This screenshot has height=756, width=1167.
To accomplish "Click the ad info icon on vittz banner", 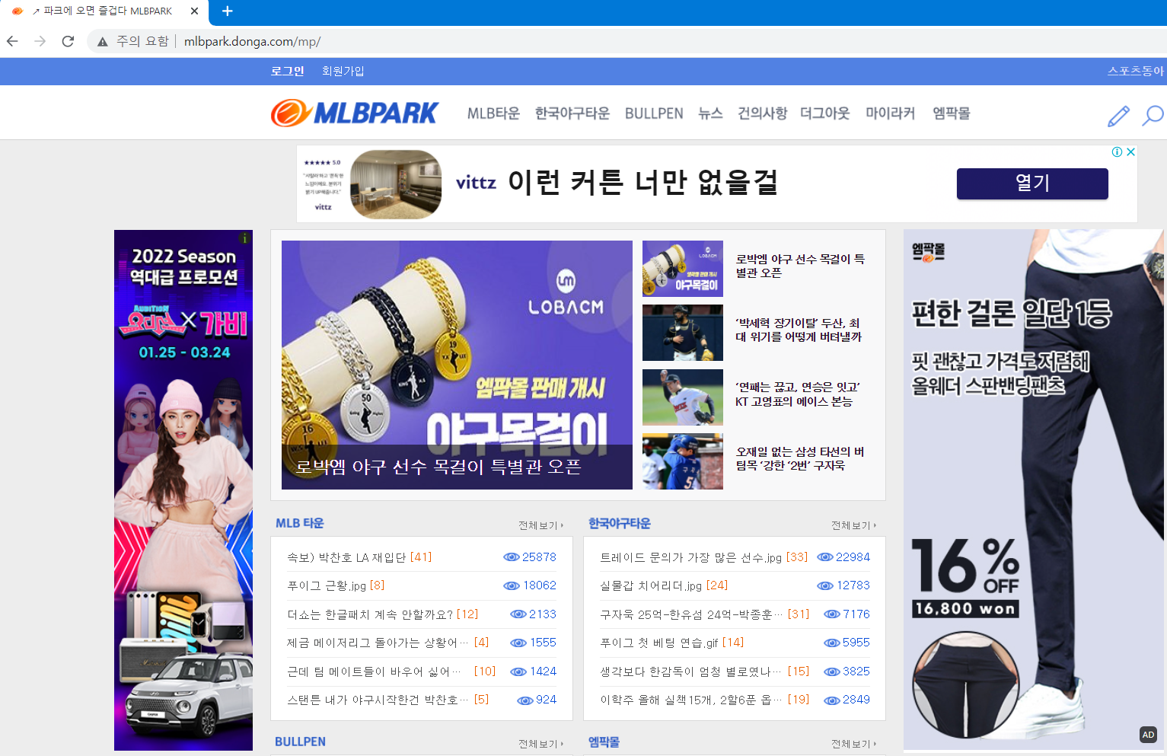I will (1117, 152).
